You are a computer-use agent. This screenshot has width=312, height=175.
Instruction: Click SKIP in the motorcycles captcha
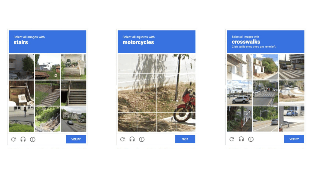185,139
